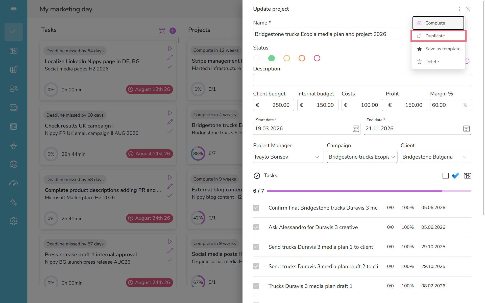Mark Complete product descriptions task done

[x=170, y=195]
